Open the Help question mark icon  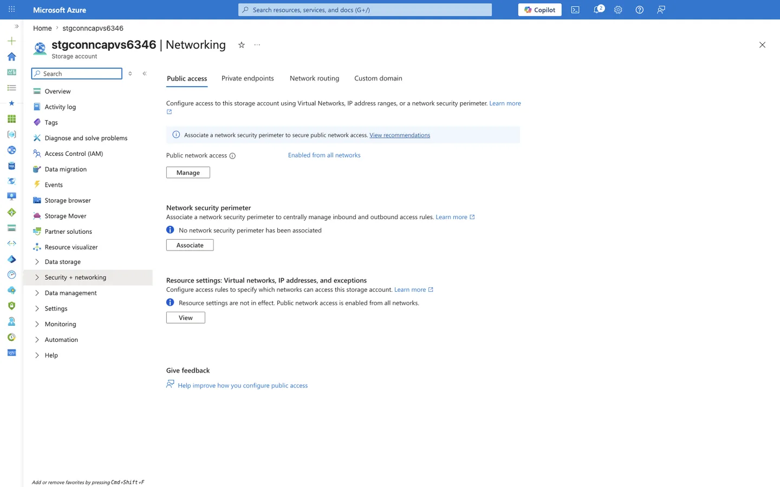tap(640, 10)
